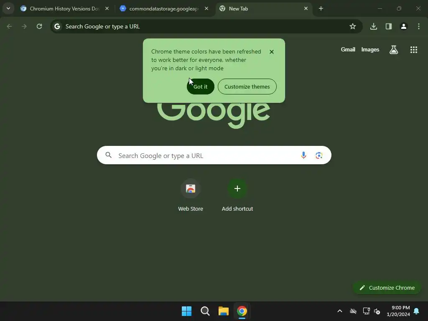Click the main Google search box
The image size is (428, 321).
point(214,155)
